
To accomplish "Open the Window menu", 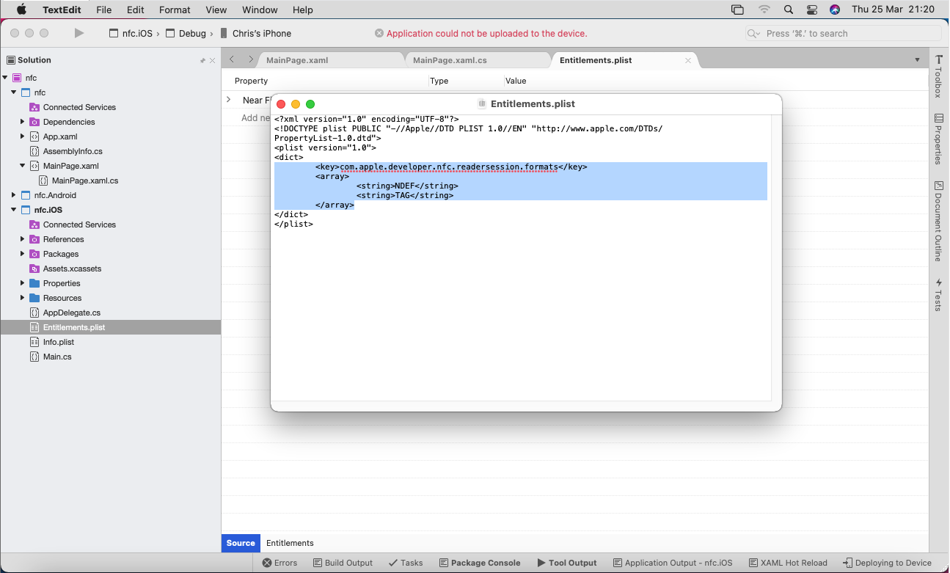I will [260, 10].
